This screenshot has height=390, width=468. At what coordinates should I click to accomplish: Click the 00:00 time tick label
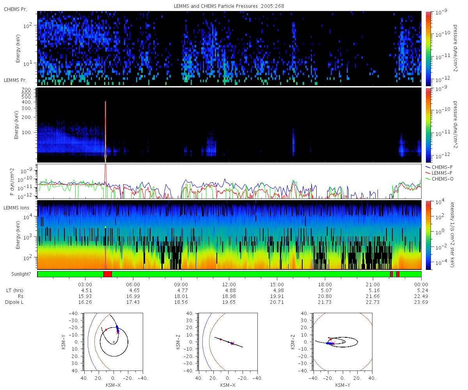pyautogui.click(x=421, y=284)
